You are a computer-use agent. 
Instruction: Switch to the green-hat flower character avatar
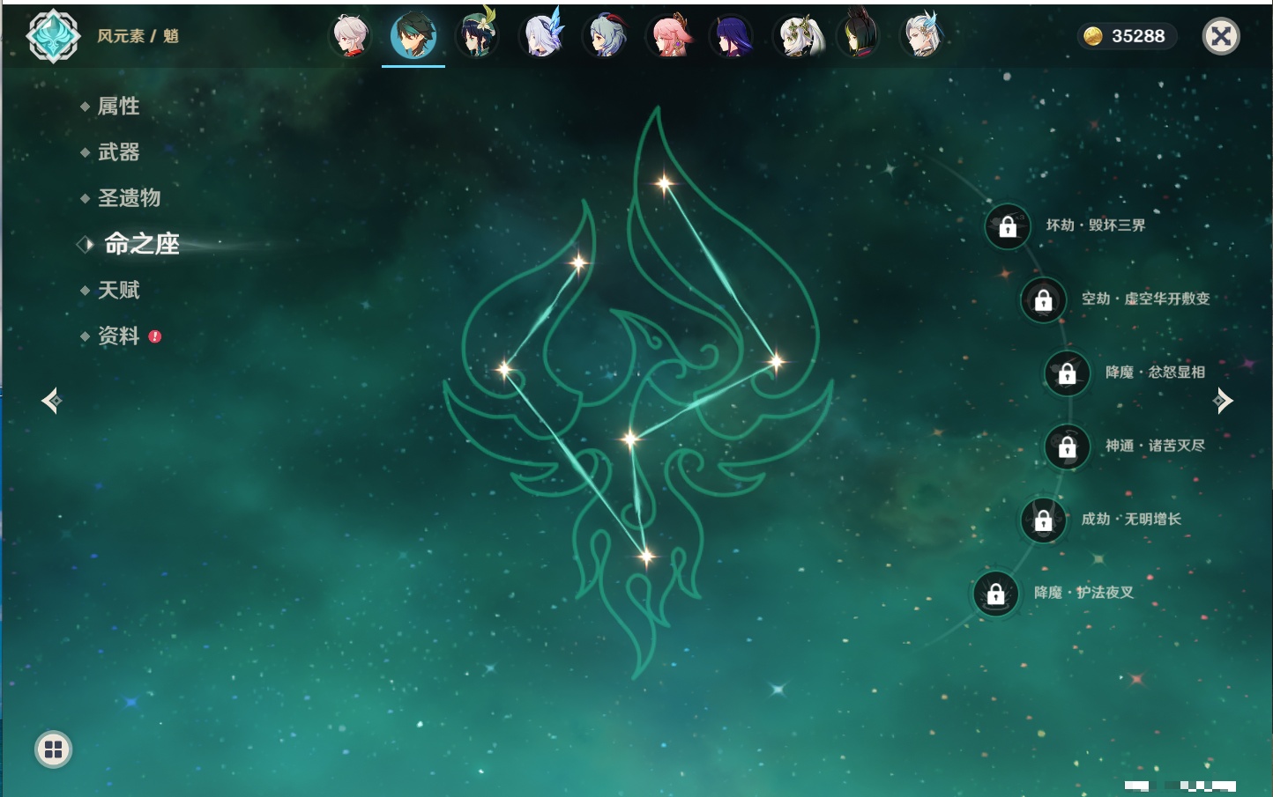pyautogui.click(x=477, y=36)
